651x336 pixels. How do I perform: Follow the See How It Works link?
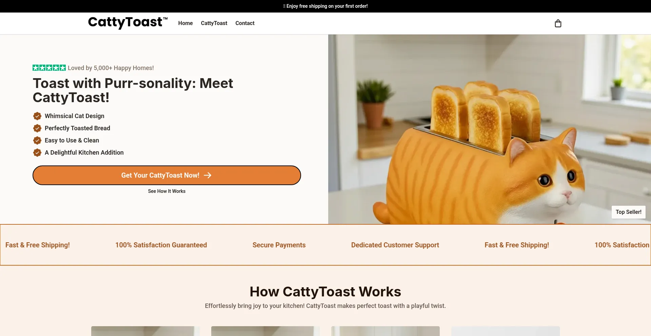(167, 191)
